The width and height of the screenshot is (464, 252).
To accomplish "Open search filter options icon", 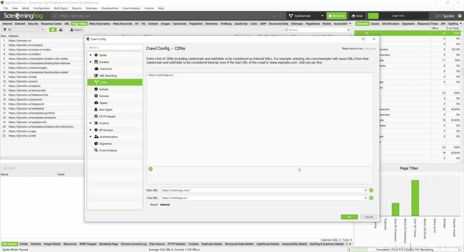I will point(349,30).
